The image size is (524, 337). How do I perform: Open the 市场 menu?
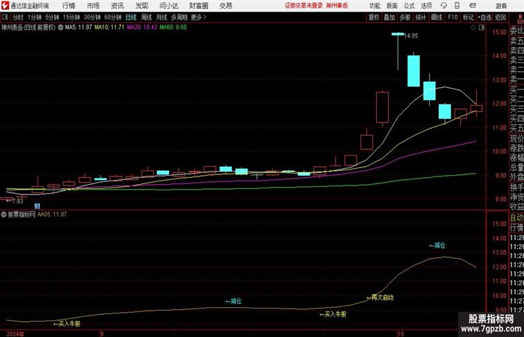[x=94, y=6]
